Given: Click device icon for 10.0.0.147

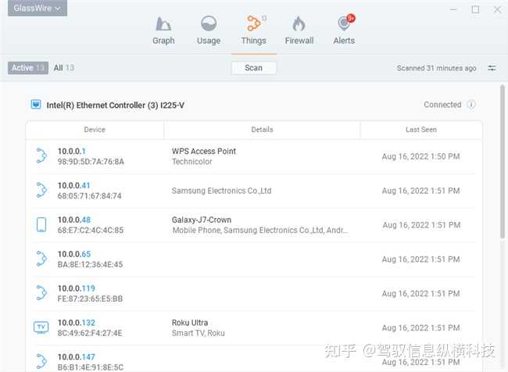Looking at the screenshot, I should [x=41, y=362].
